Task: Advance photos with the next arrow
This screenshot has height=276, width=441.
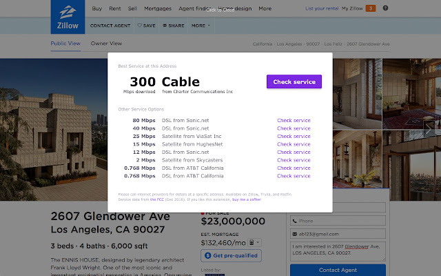Action: (429, 129)
